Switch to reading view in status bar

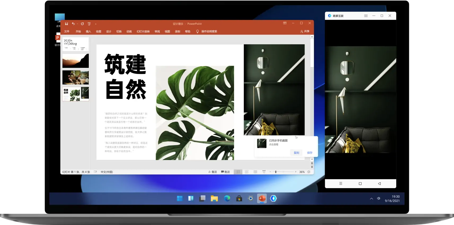pyautogui.click(x=255, y=172)
